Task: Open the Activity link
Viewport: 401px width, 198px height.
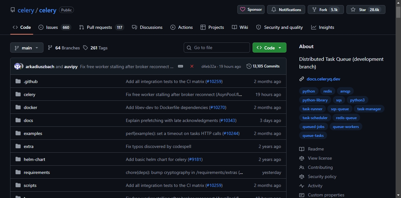Action: (x=311, y=186)
